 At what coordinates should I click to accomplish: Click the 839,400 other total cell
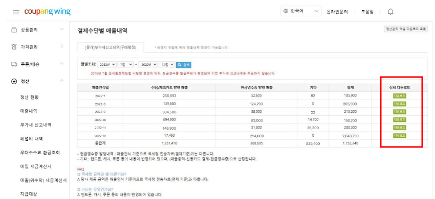[313, 144]
